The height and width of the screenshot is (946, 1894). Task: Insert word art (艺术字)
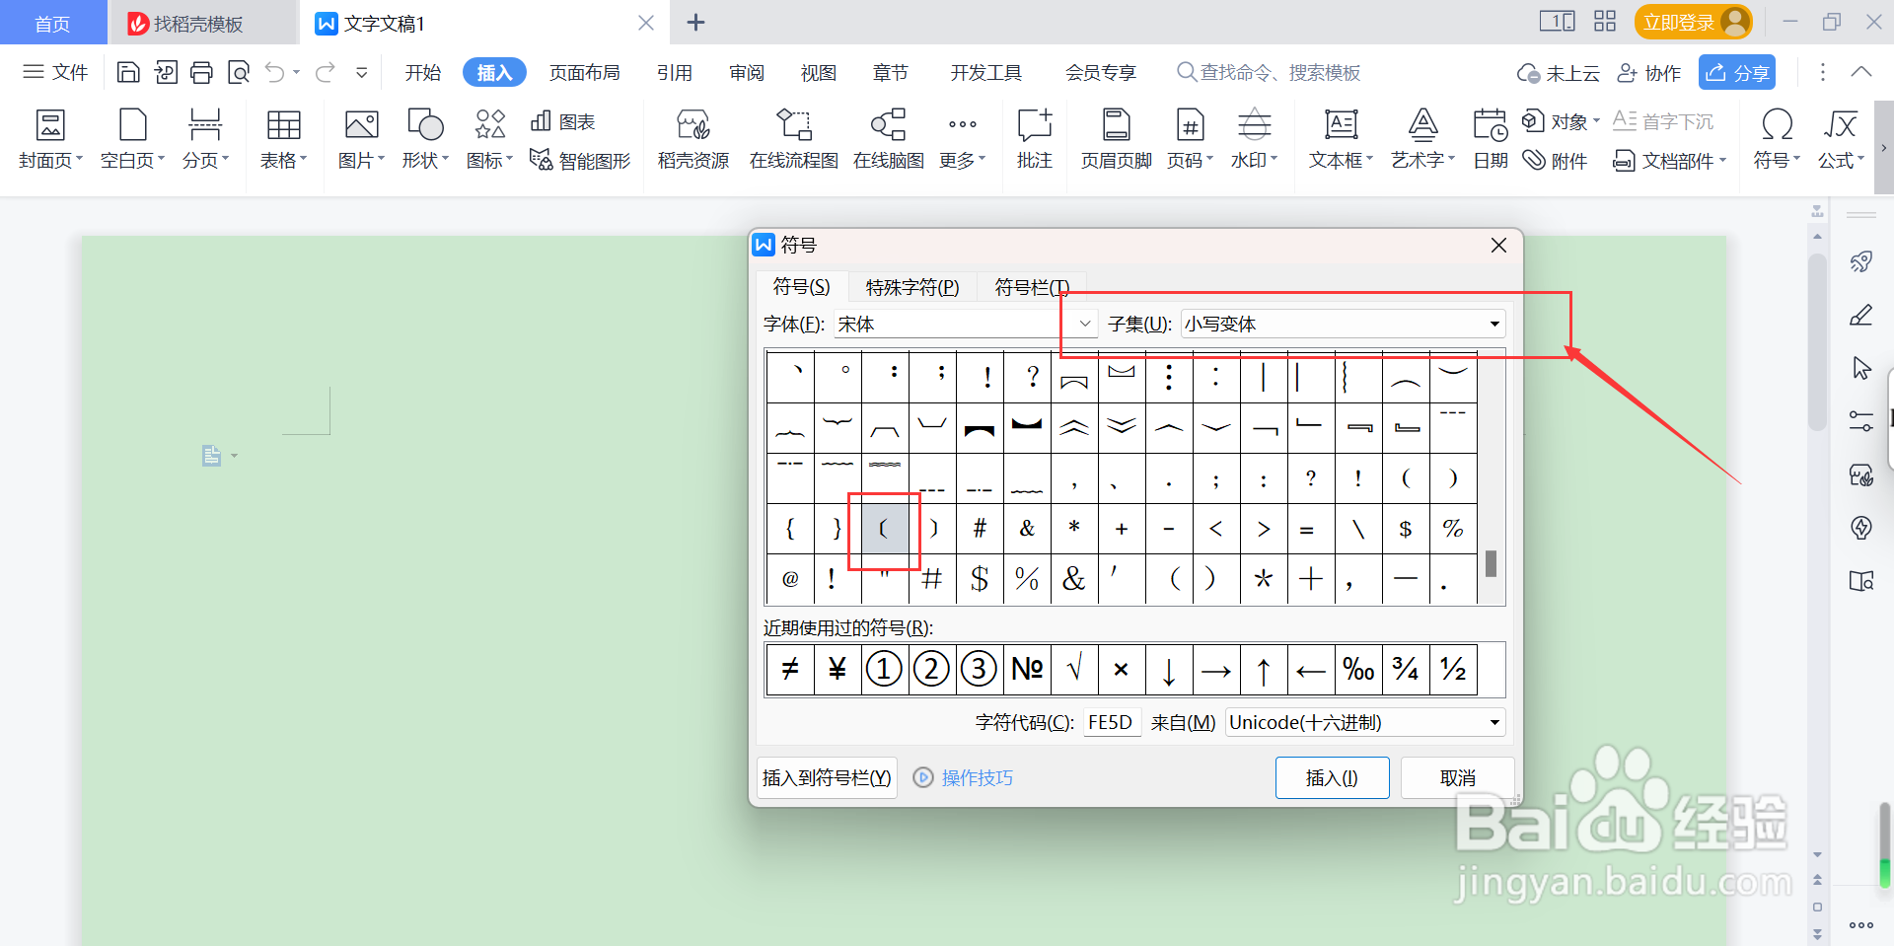point(1422,138)
